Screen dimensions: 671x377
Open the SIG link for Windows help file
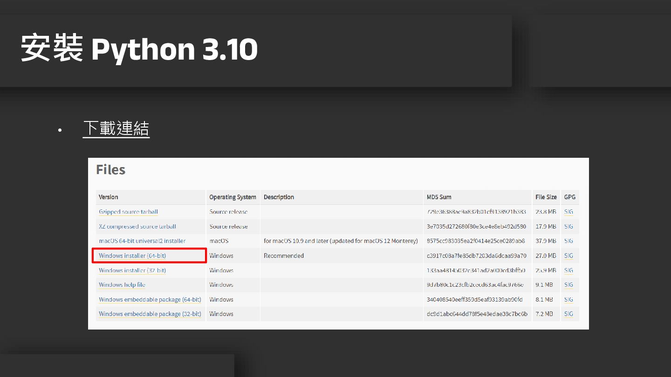pos(568,285)
